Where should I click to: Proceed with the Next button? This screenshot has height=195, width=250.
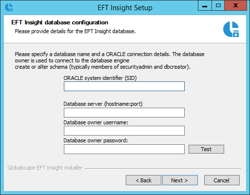(180, 180)
